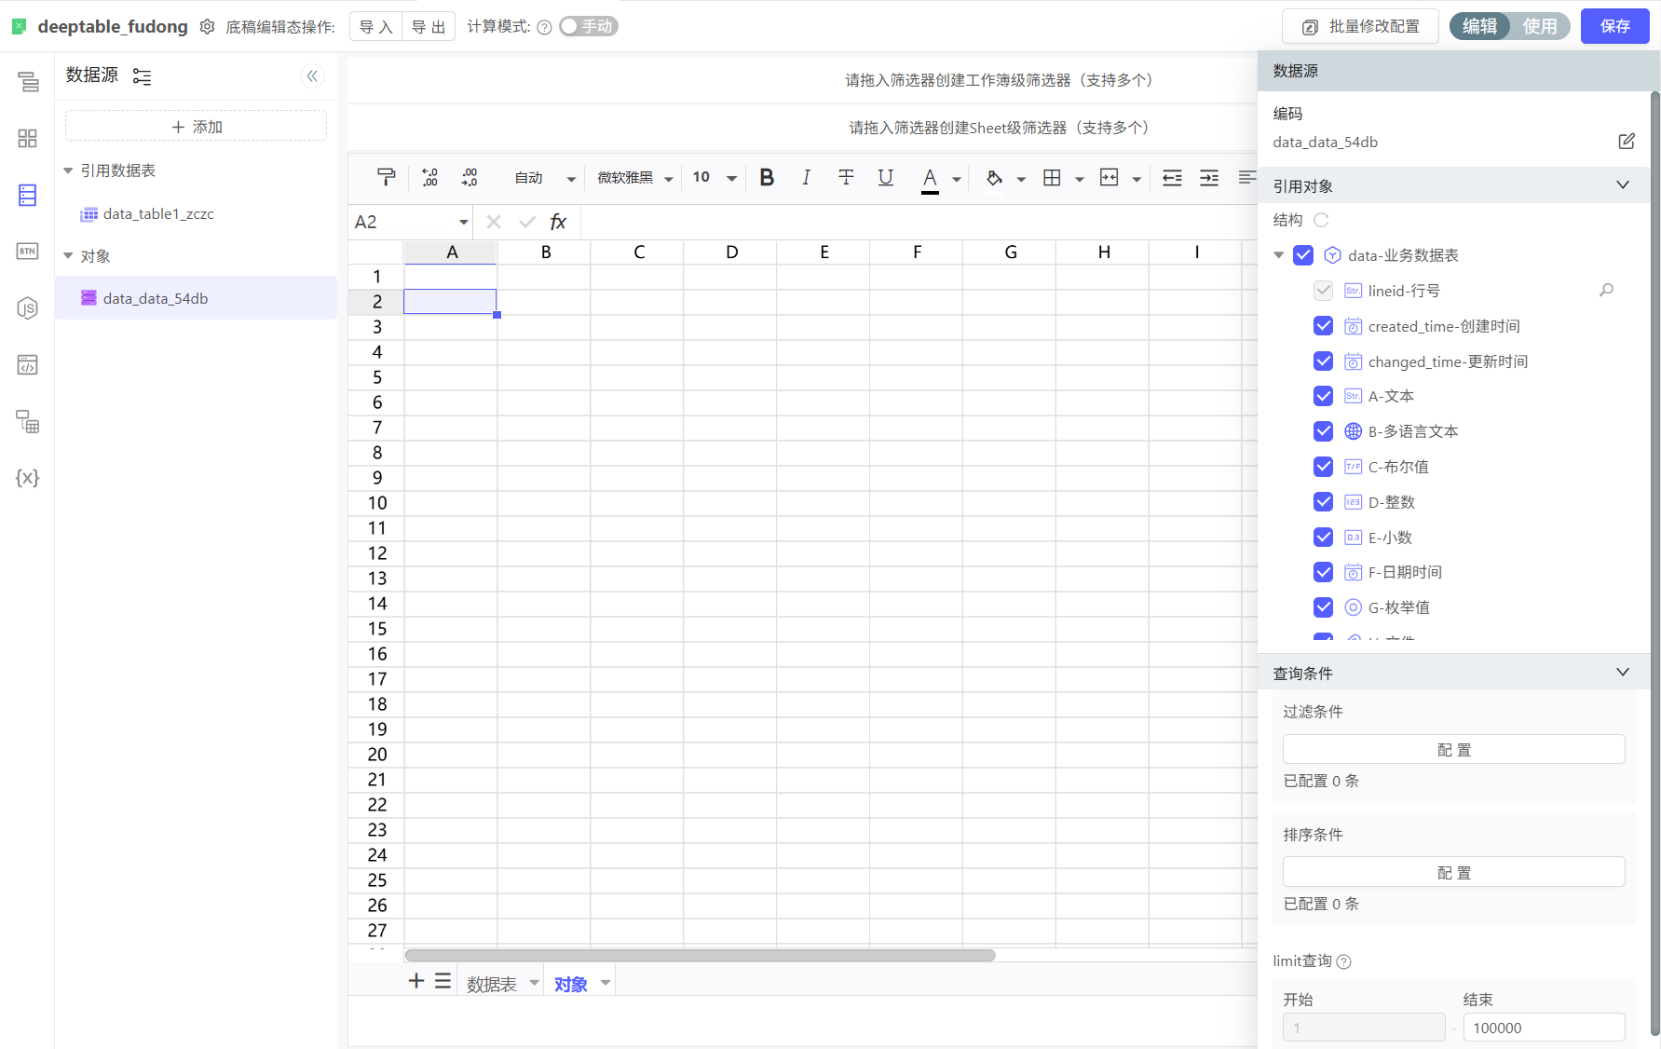Click the underline icon
Image resolution: width=1661 pixels, height=1049 pixels.
[x=885, y=177]
